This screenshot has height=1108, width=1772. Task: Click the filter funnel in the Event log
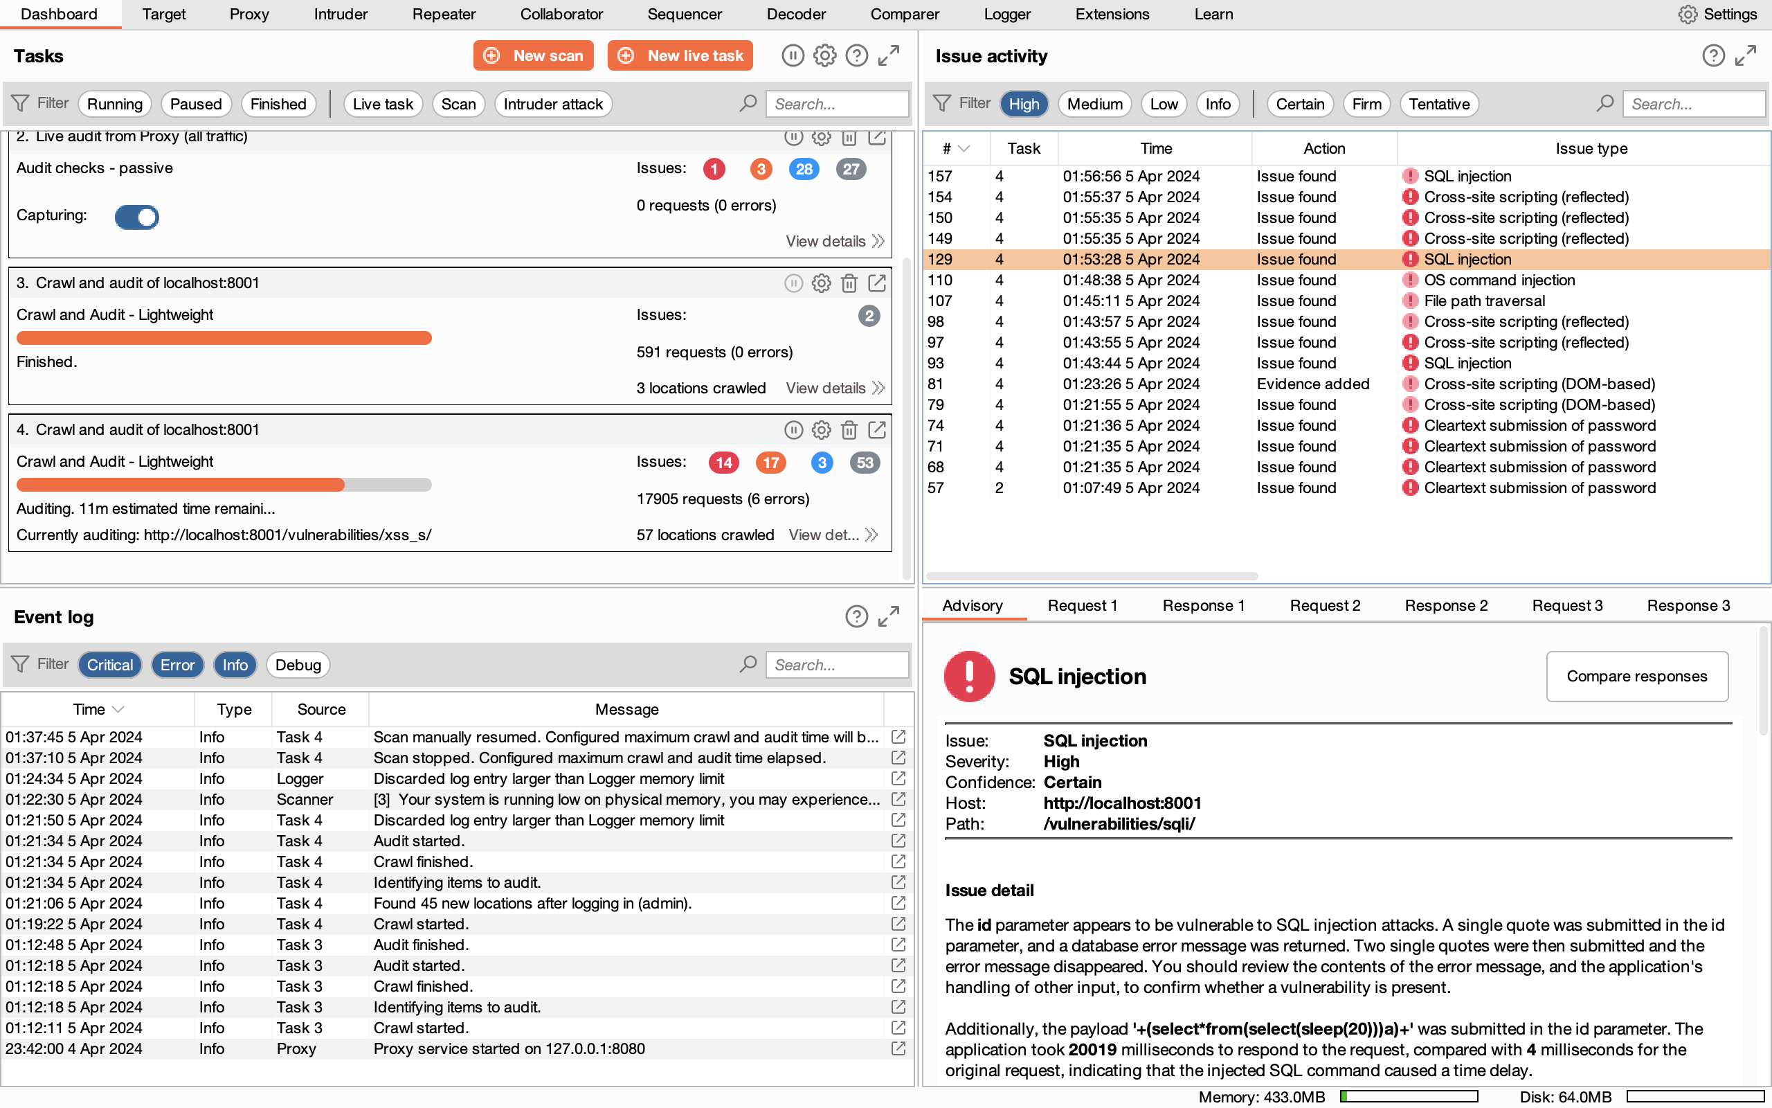21,664
